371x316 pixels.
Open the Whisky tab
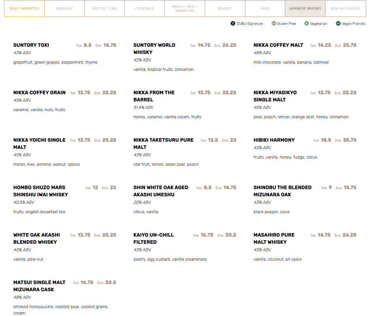coord(225,9)
